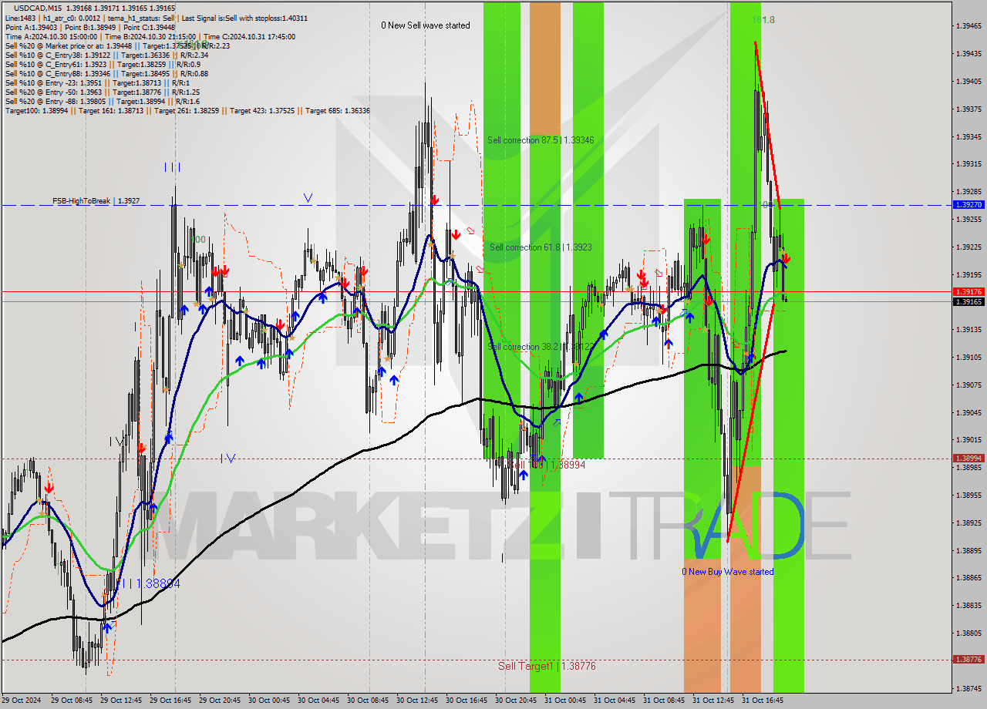987x709 pixels.
Task: Click the '29 Oct 2024' time axis label
Action: [x=21, y=701]
